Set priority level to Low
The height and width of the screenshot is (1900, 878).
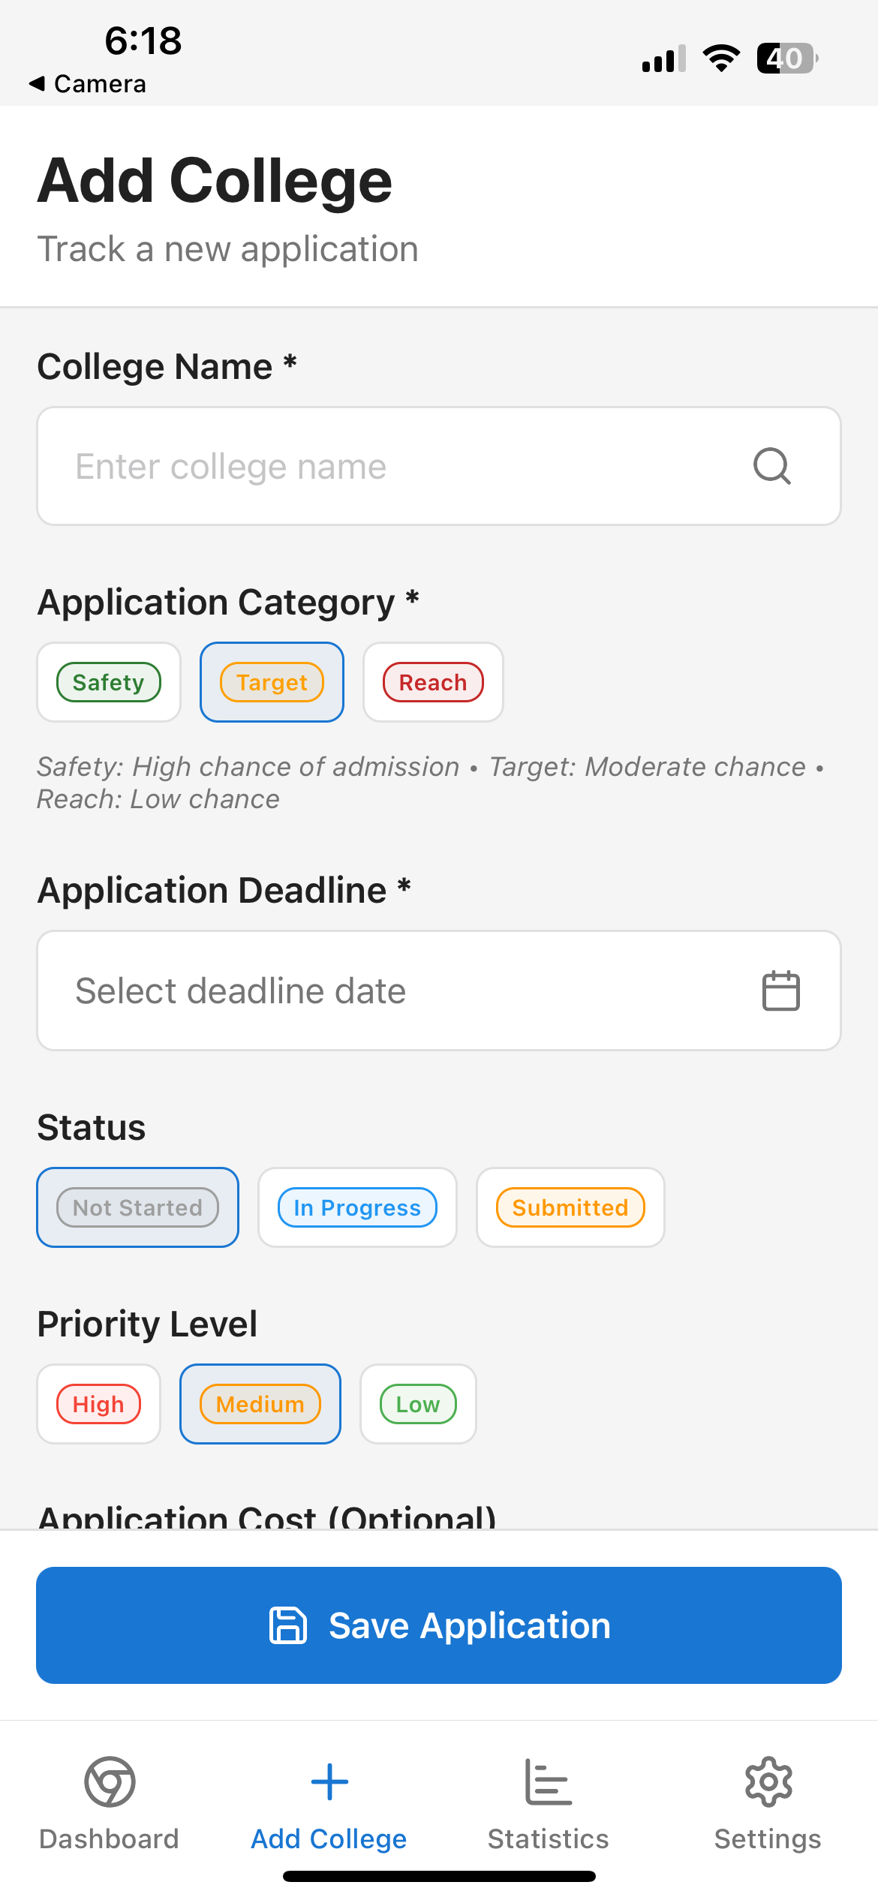point(418,1404)
